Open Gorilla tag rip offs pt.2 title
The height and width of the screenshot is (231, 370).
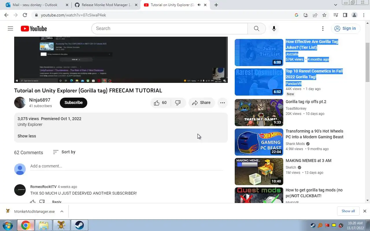pos(306,102)
